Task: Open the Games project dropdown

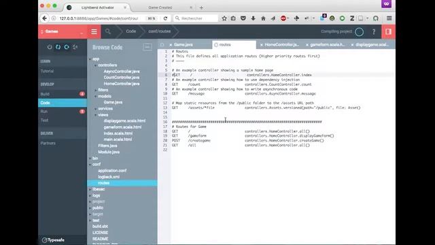Action: pyautogui.click(x=63, y=31)
